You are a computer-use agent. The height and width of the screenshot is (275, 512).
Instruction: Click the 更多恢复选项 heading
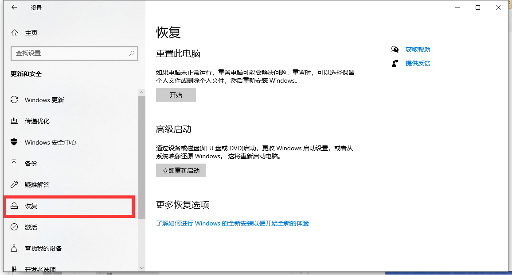(183, 205)
